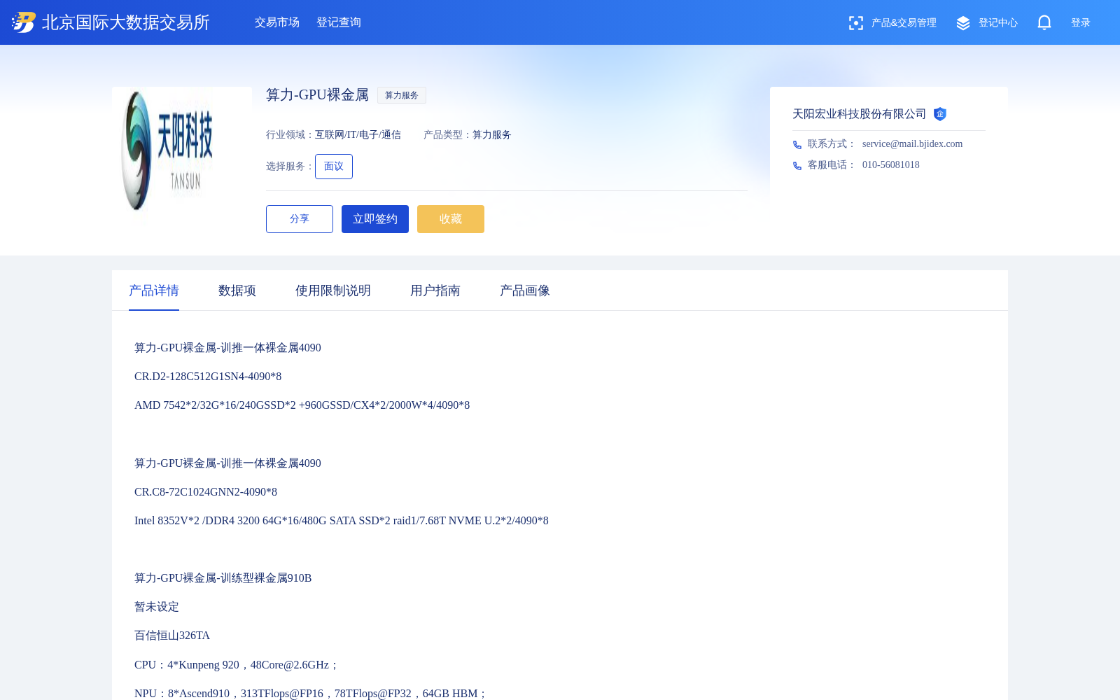Click the Beijing International Big Data Exchange logo icon
The width and height of the screenshot is (1120, 700).
pyautogui.click(x=24, y=22)
